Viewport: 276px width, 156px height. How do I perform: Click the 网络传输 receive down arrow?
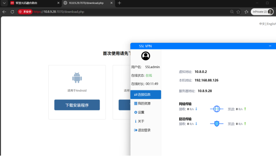click(x=196, y=109)
